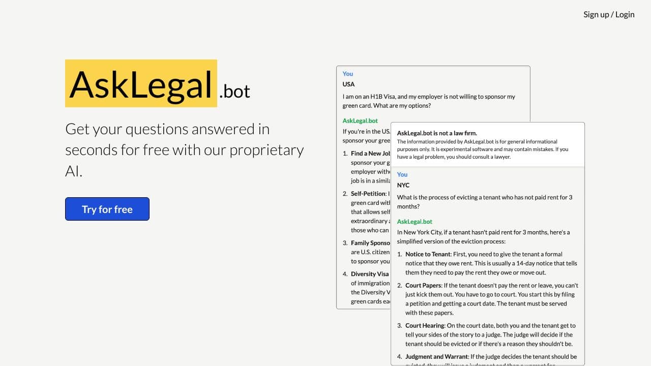
Task: Click the "Court Papers" list item
Action: [487, 299]
